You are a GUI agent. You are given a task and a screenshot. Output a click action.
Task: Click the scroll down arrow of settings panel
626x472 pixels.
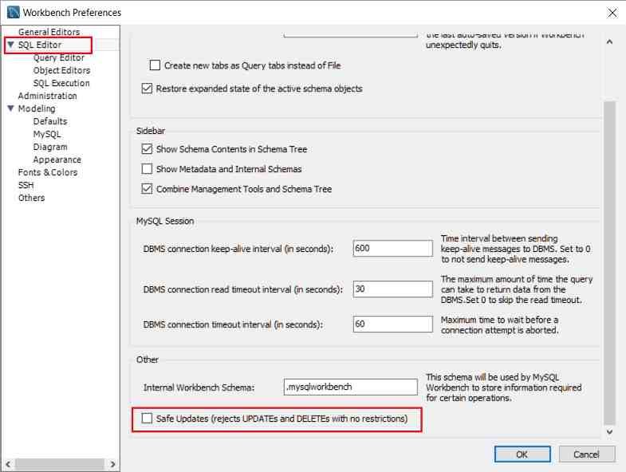coord(610,431)
